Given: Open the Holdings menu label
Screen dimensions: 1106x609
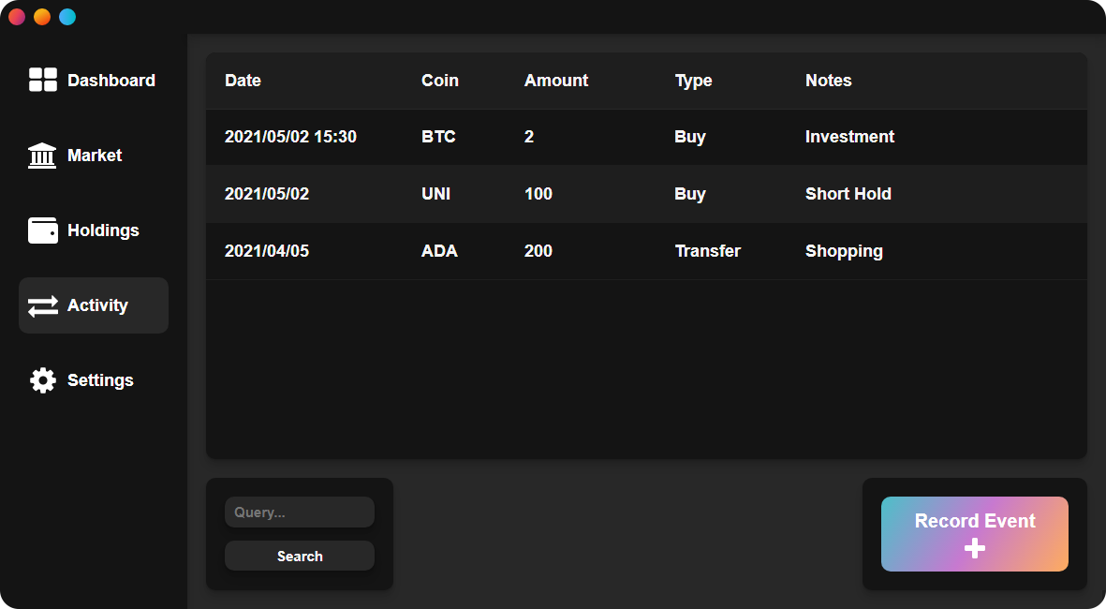Looking at the screenshot, I should (x=103, y=230).
